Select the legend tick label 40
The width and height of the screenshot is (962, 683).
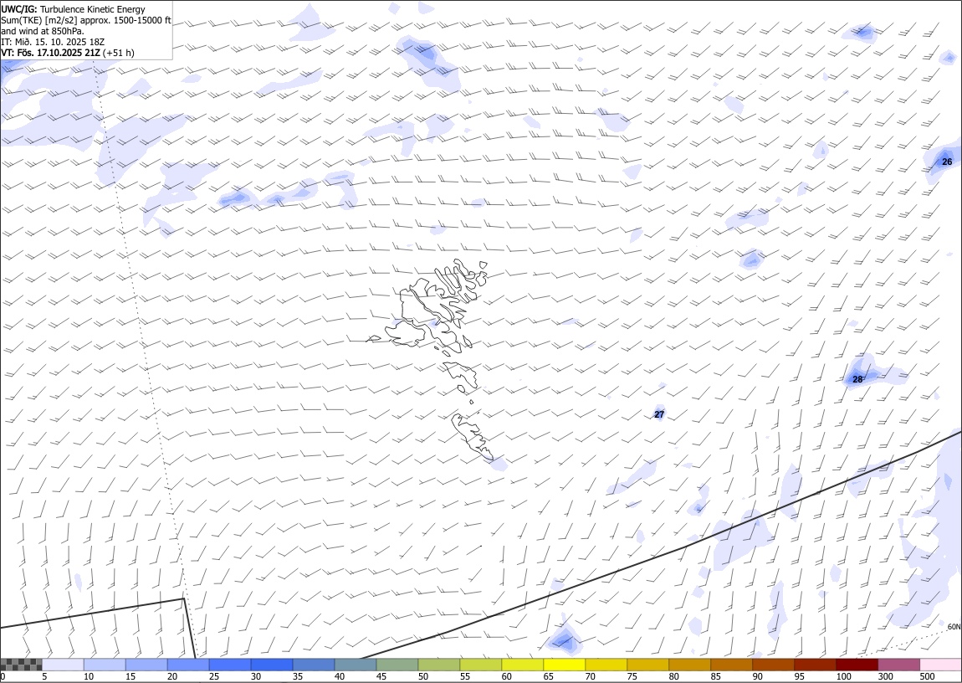point(340,677)
